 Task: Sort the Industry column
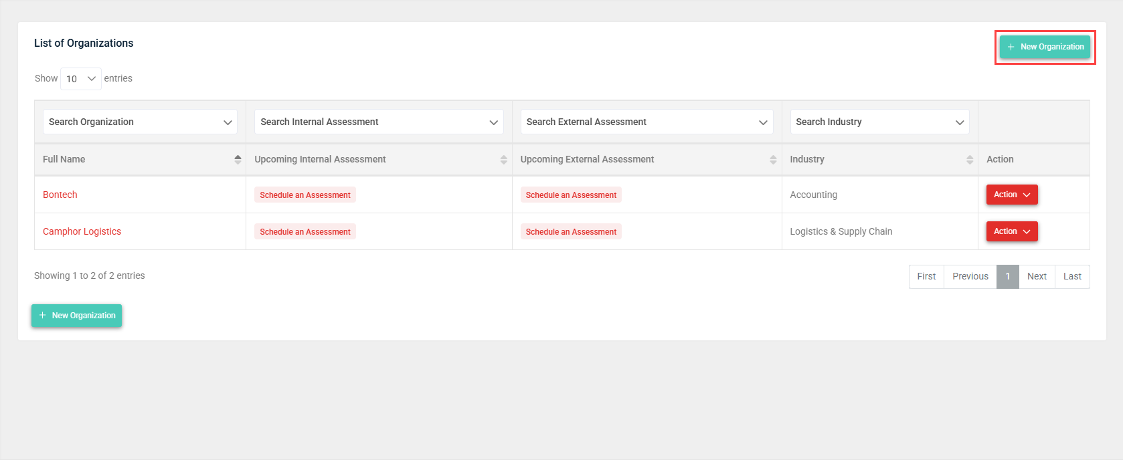coord(970,159)
